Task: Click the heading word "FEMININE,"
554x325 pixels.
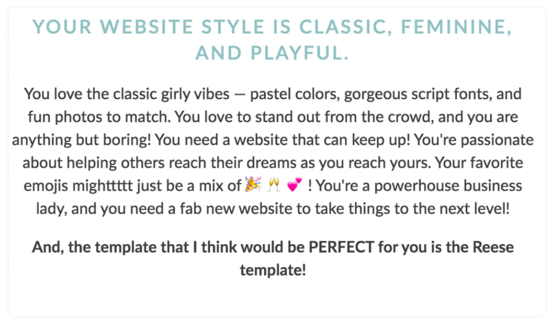Action: [456, 27]
